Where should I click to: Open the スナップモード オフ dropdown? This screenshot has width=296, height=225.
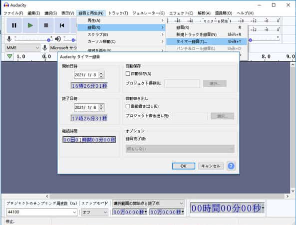coord(95,212)
